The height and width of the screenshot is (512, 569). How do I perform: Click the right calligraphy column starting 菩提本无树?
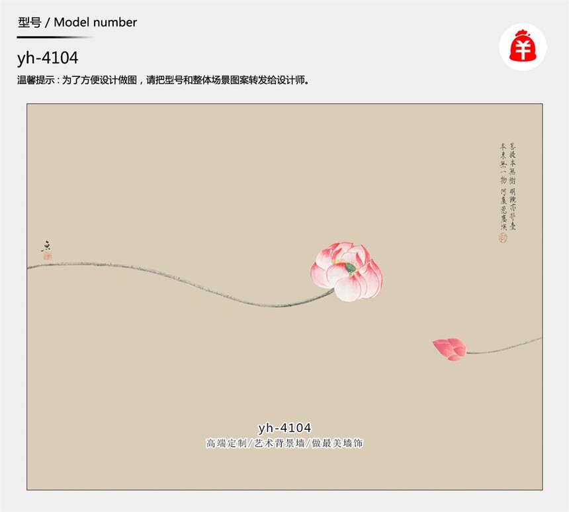click(512, 186)
